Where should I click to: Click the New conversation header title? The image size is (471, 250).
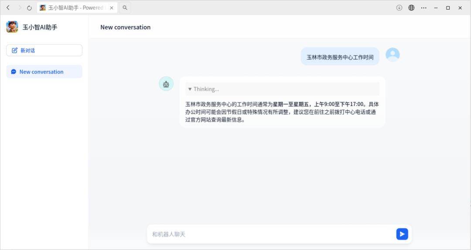point(125,27)
